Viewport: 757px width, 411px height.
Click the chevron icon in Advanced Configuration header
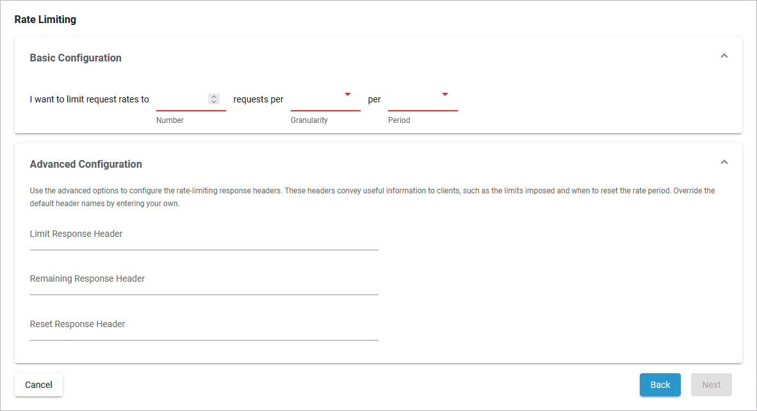pos(724,162)
